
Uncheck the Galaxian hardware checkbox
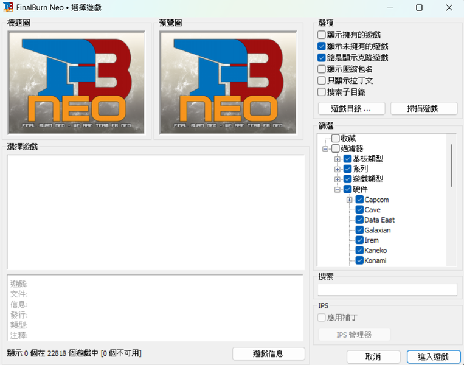pyautogui.click(x=359, y=230)
